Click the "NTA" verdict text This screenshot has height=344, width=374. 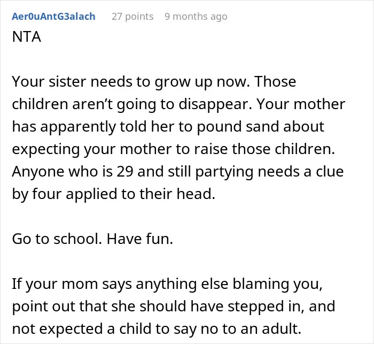pyautogui.click(x=27, y=37)
